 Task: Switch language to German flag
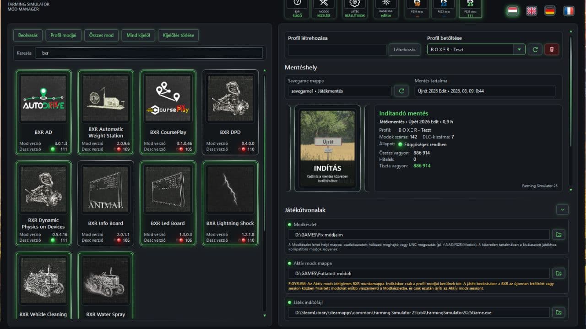(550, 11)
